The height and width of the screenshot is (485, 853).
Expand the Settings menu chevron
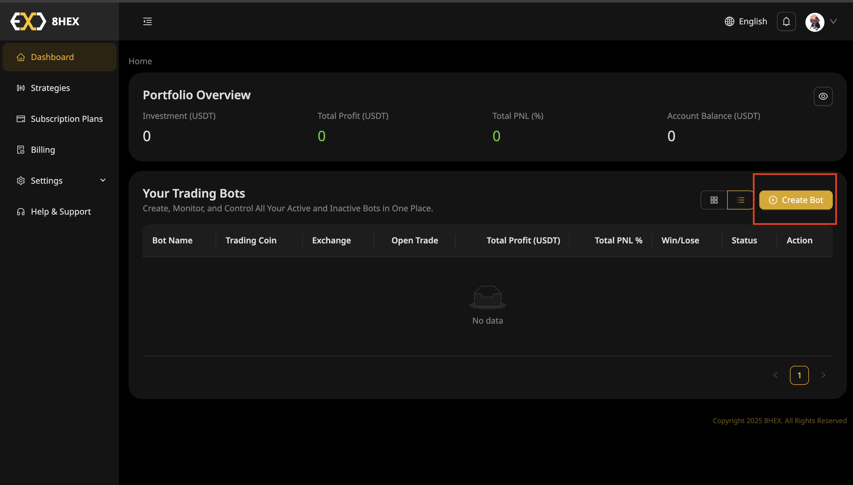[x=103, y=180]
